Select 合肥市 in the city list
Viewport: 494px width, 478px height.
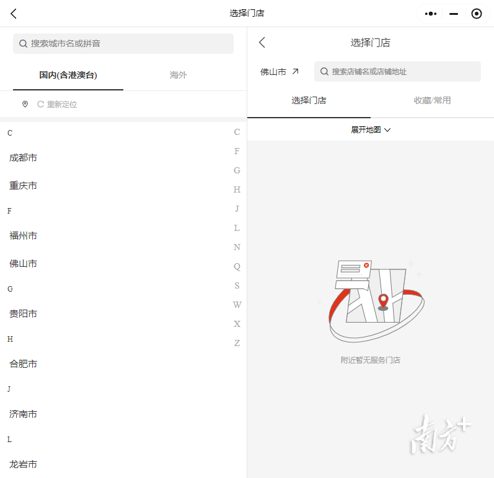tap(24, 364)
